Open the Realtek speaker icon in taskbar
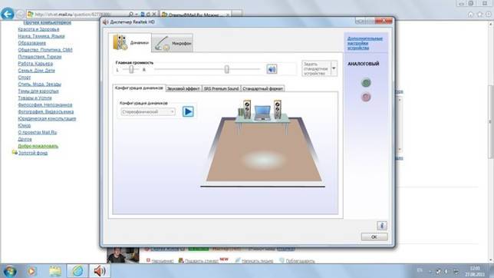494x278 pixels. point(100,271)
